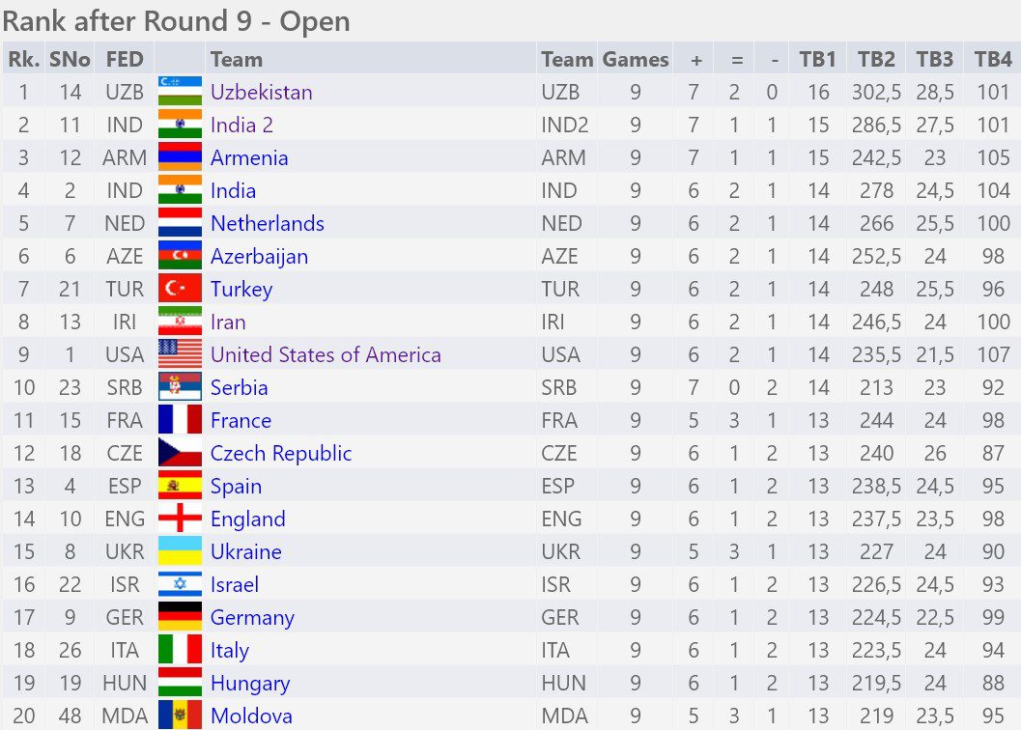Click the Czech Republic flag icon
Screen dimensions: 1021x730
coord(180,453)
